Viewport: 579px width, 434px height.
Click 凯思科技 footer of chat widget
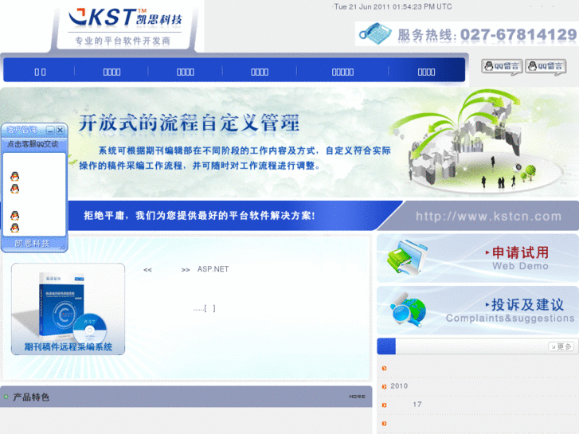(x=32, y=244)
